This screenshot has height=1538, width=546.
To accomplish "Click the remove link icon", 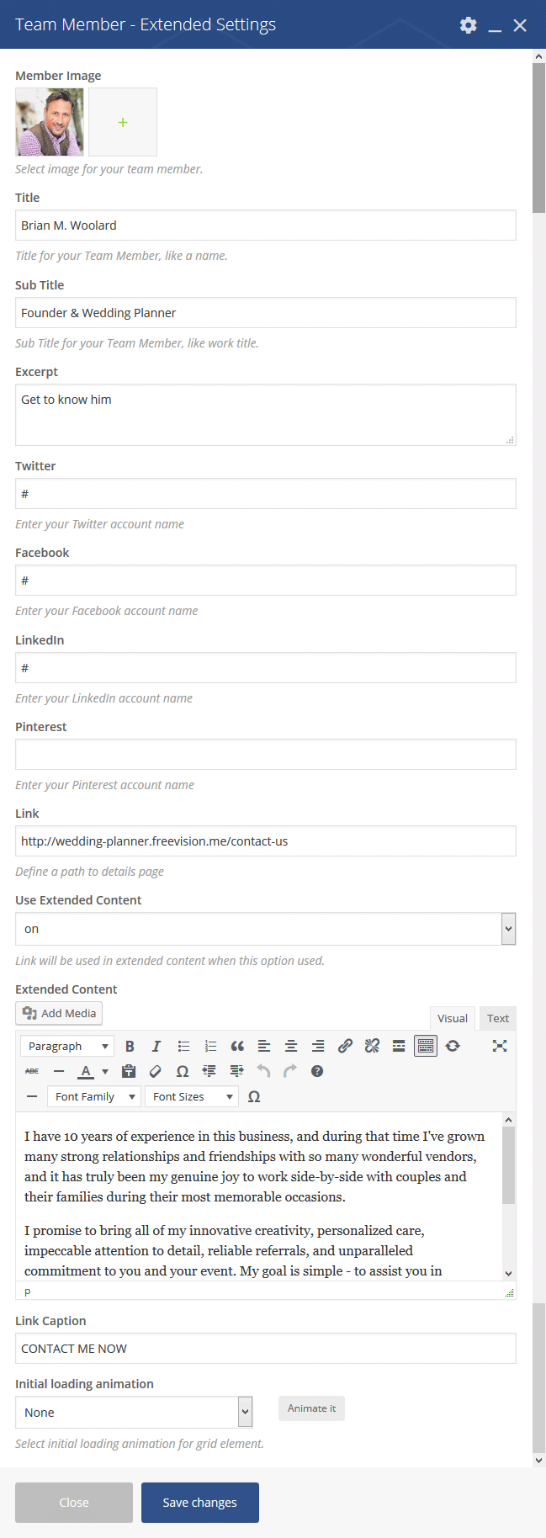I will pyautogui.click(x=372, y=1046).
